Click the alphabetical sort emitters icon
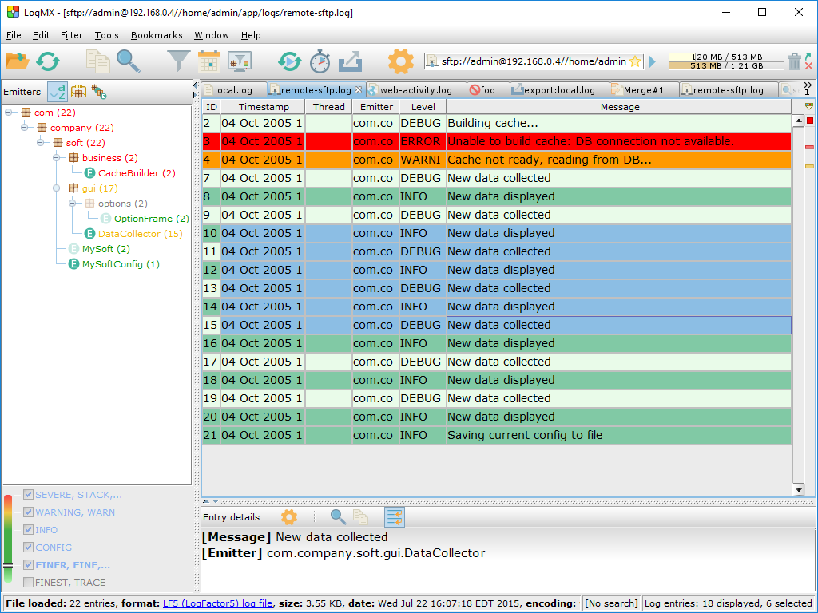 [58, 92]
